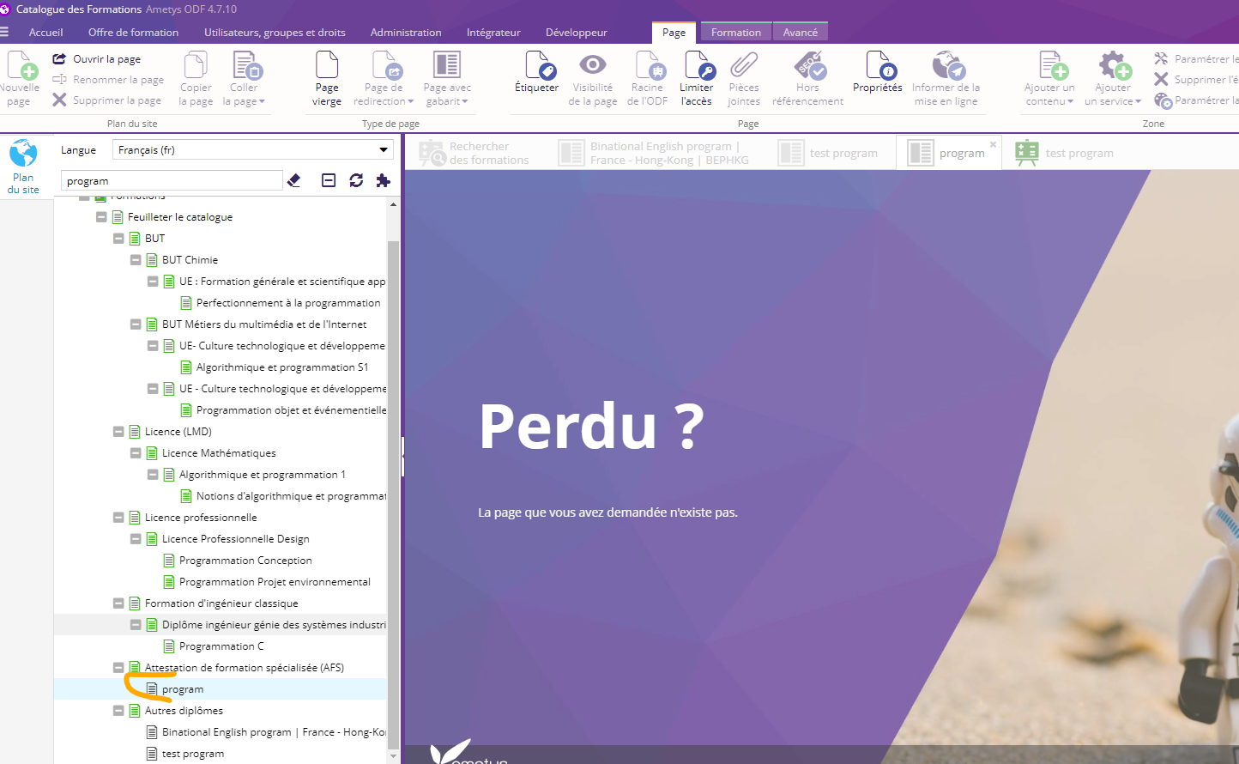Open Rechercher des formations tab
This screenshot has height=764, width=1239.
(474, 153)
